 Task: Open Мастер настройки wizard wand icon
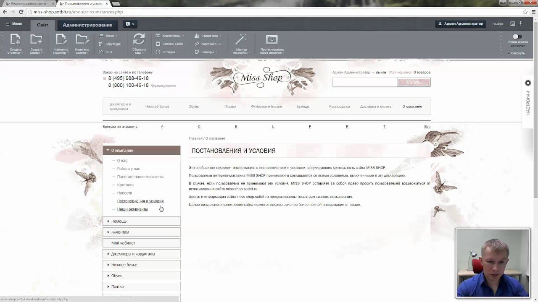pyautogui.click(x=240, y=39)
